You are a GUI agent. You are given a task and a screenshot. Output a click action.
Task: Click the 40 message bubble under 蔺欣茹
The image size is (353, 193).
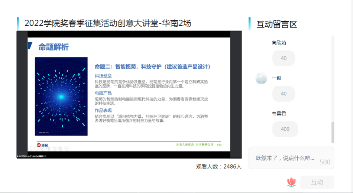point(284,58)
